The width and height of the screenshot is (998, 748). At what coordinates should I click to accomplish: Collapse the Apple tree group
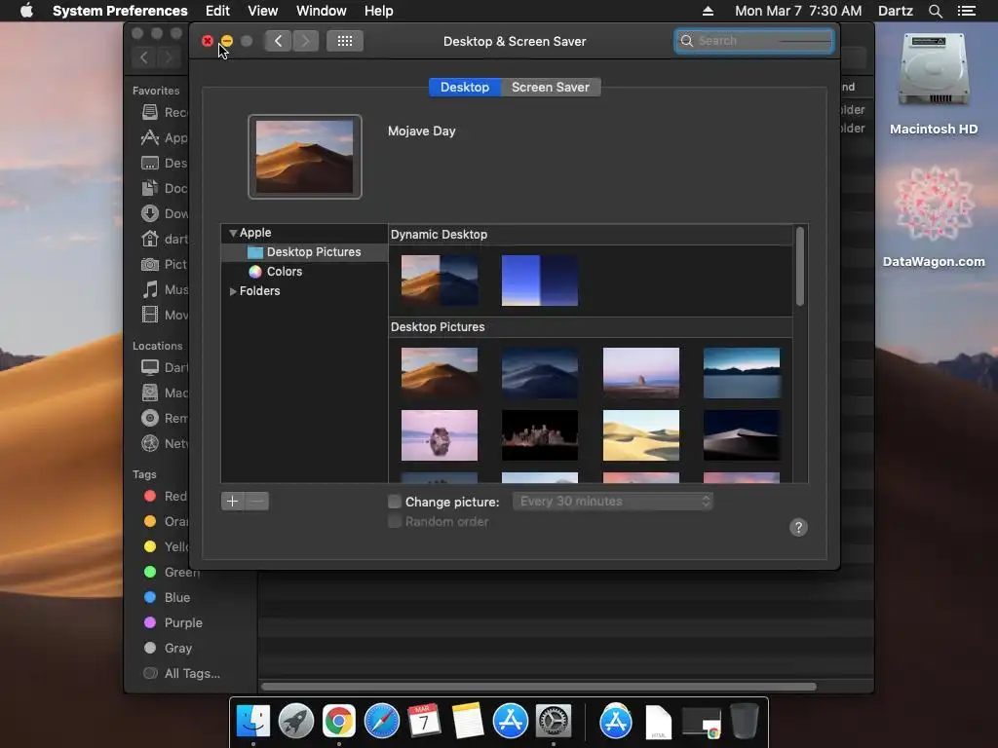(233, 234)
